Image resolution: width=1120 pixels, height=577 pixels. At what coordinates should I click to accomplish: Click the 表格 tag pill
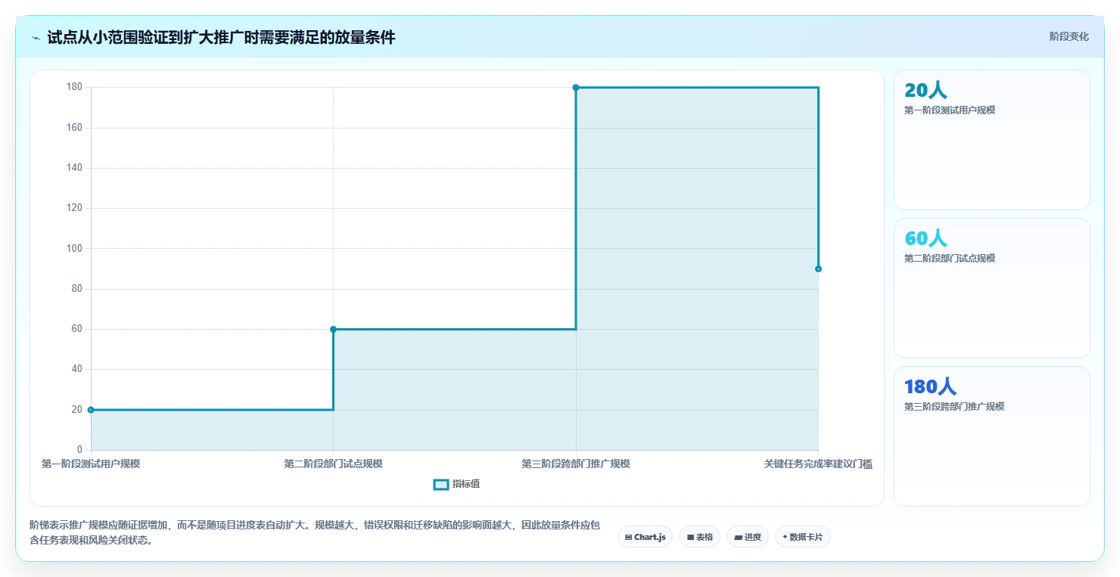(699, 537)
